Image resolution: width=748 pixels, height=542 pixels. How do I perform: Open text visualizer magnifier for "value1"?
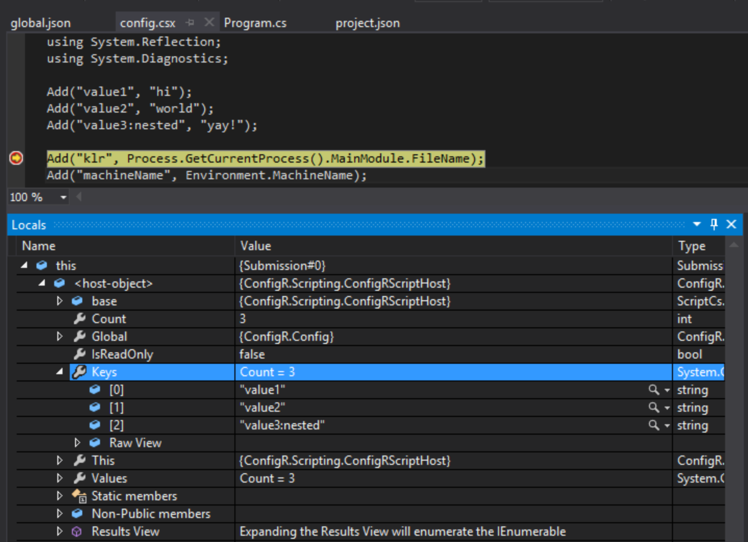654,390
